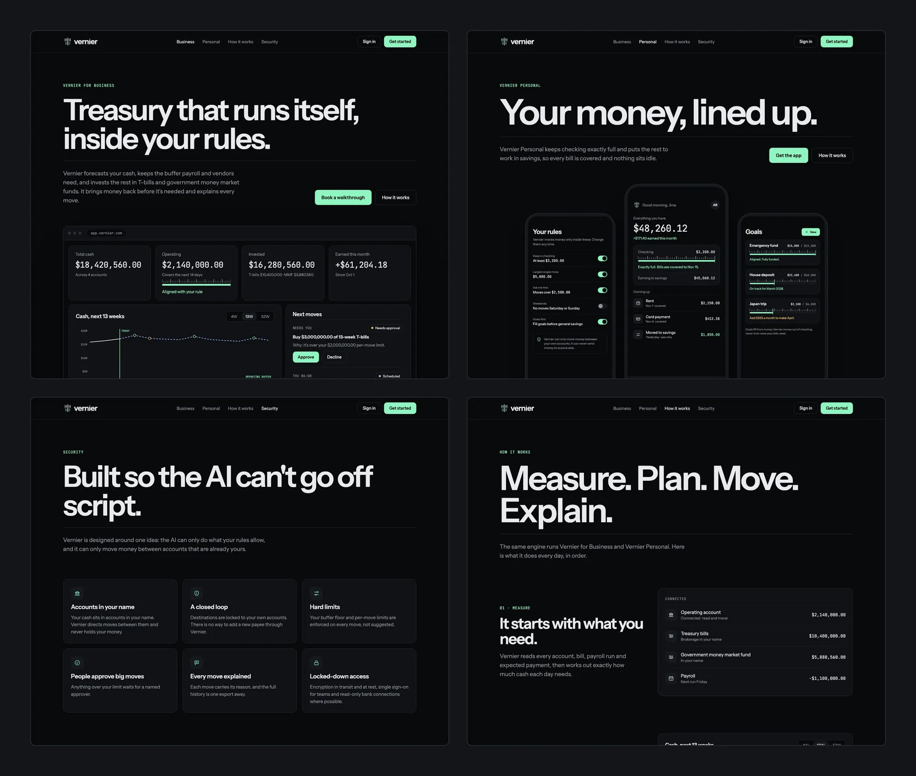Click the Book a walkthrough button
This screenshot has height=776, width=916.
coord(343,197)
